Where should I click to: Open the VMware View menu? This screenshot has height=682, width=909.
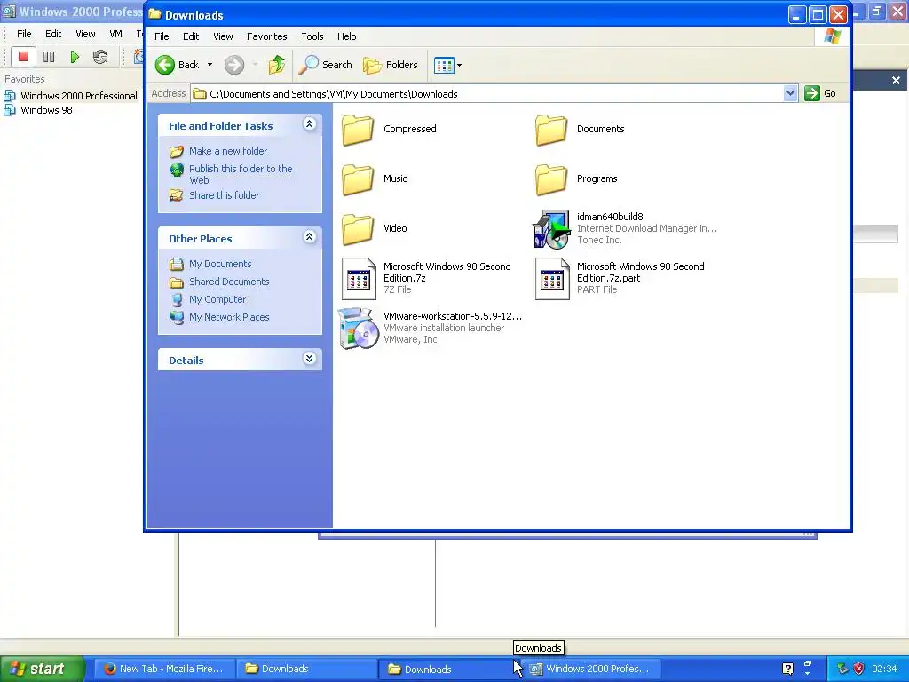[x=85, y=34]
